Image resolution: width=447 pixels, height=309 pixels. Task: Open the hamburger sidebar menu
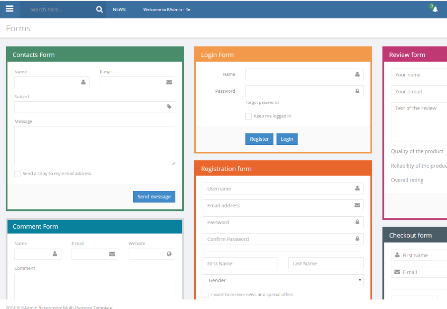[x=9, y=9]
